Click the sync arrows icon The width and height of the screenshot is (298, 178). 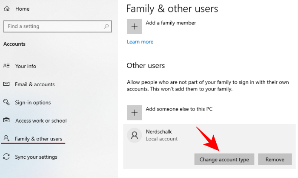tap(6, 157)
